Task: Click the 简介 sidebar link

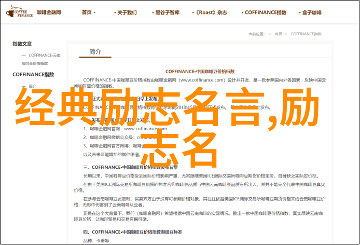Action: click(32, 86)
